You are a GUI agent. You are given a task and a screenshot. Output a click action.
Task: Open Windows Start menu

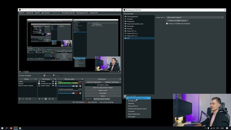(x=2, y=128)
